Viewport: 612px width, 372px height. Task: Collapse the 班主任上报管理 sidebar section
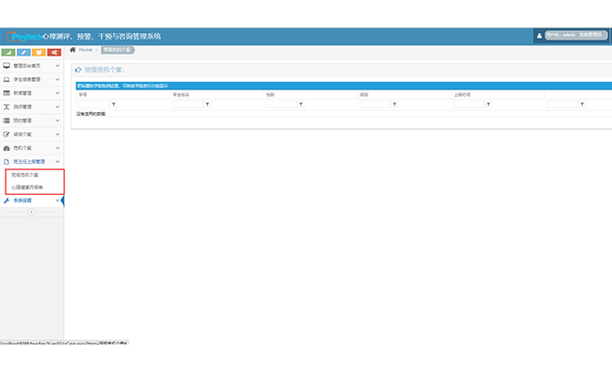[32, 162]
